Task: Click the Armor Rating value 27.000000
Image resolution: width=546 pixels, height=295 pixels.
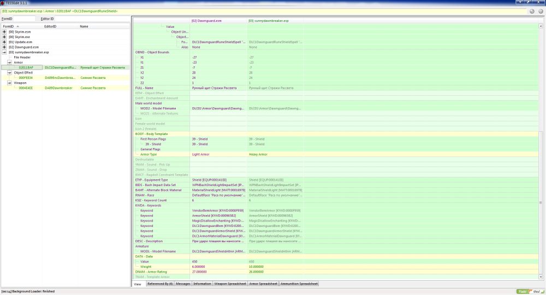Action: pos(199,272)
